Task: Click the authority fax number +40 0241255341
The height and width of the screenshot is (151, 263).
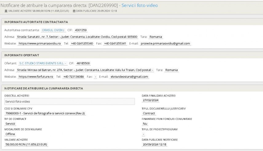Action: pyautogui.click(x=115, y=43)
